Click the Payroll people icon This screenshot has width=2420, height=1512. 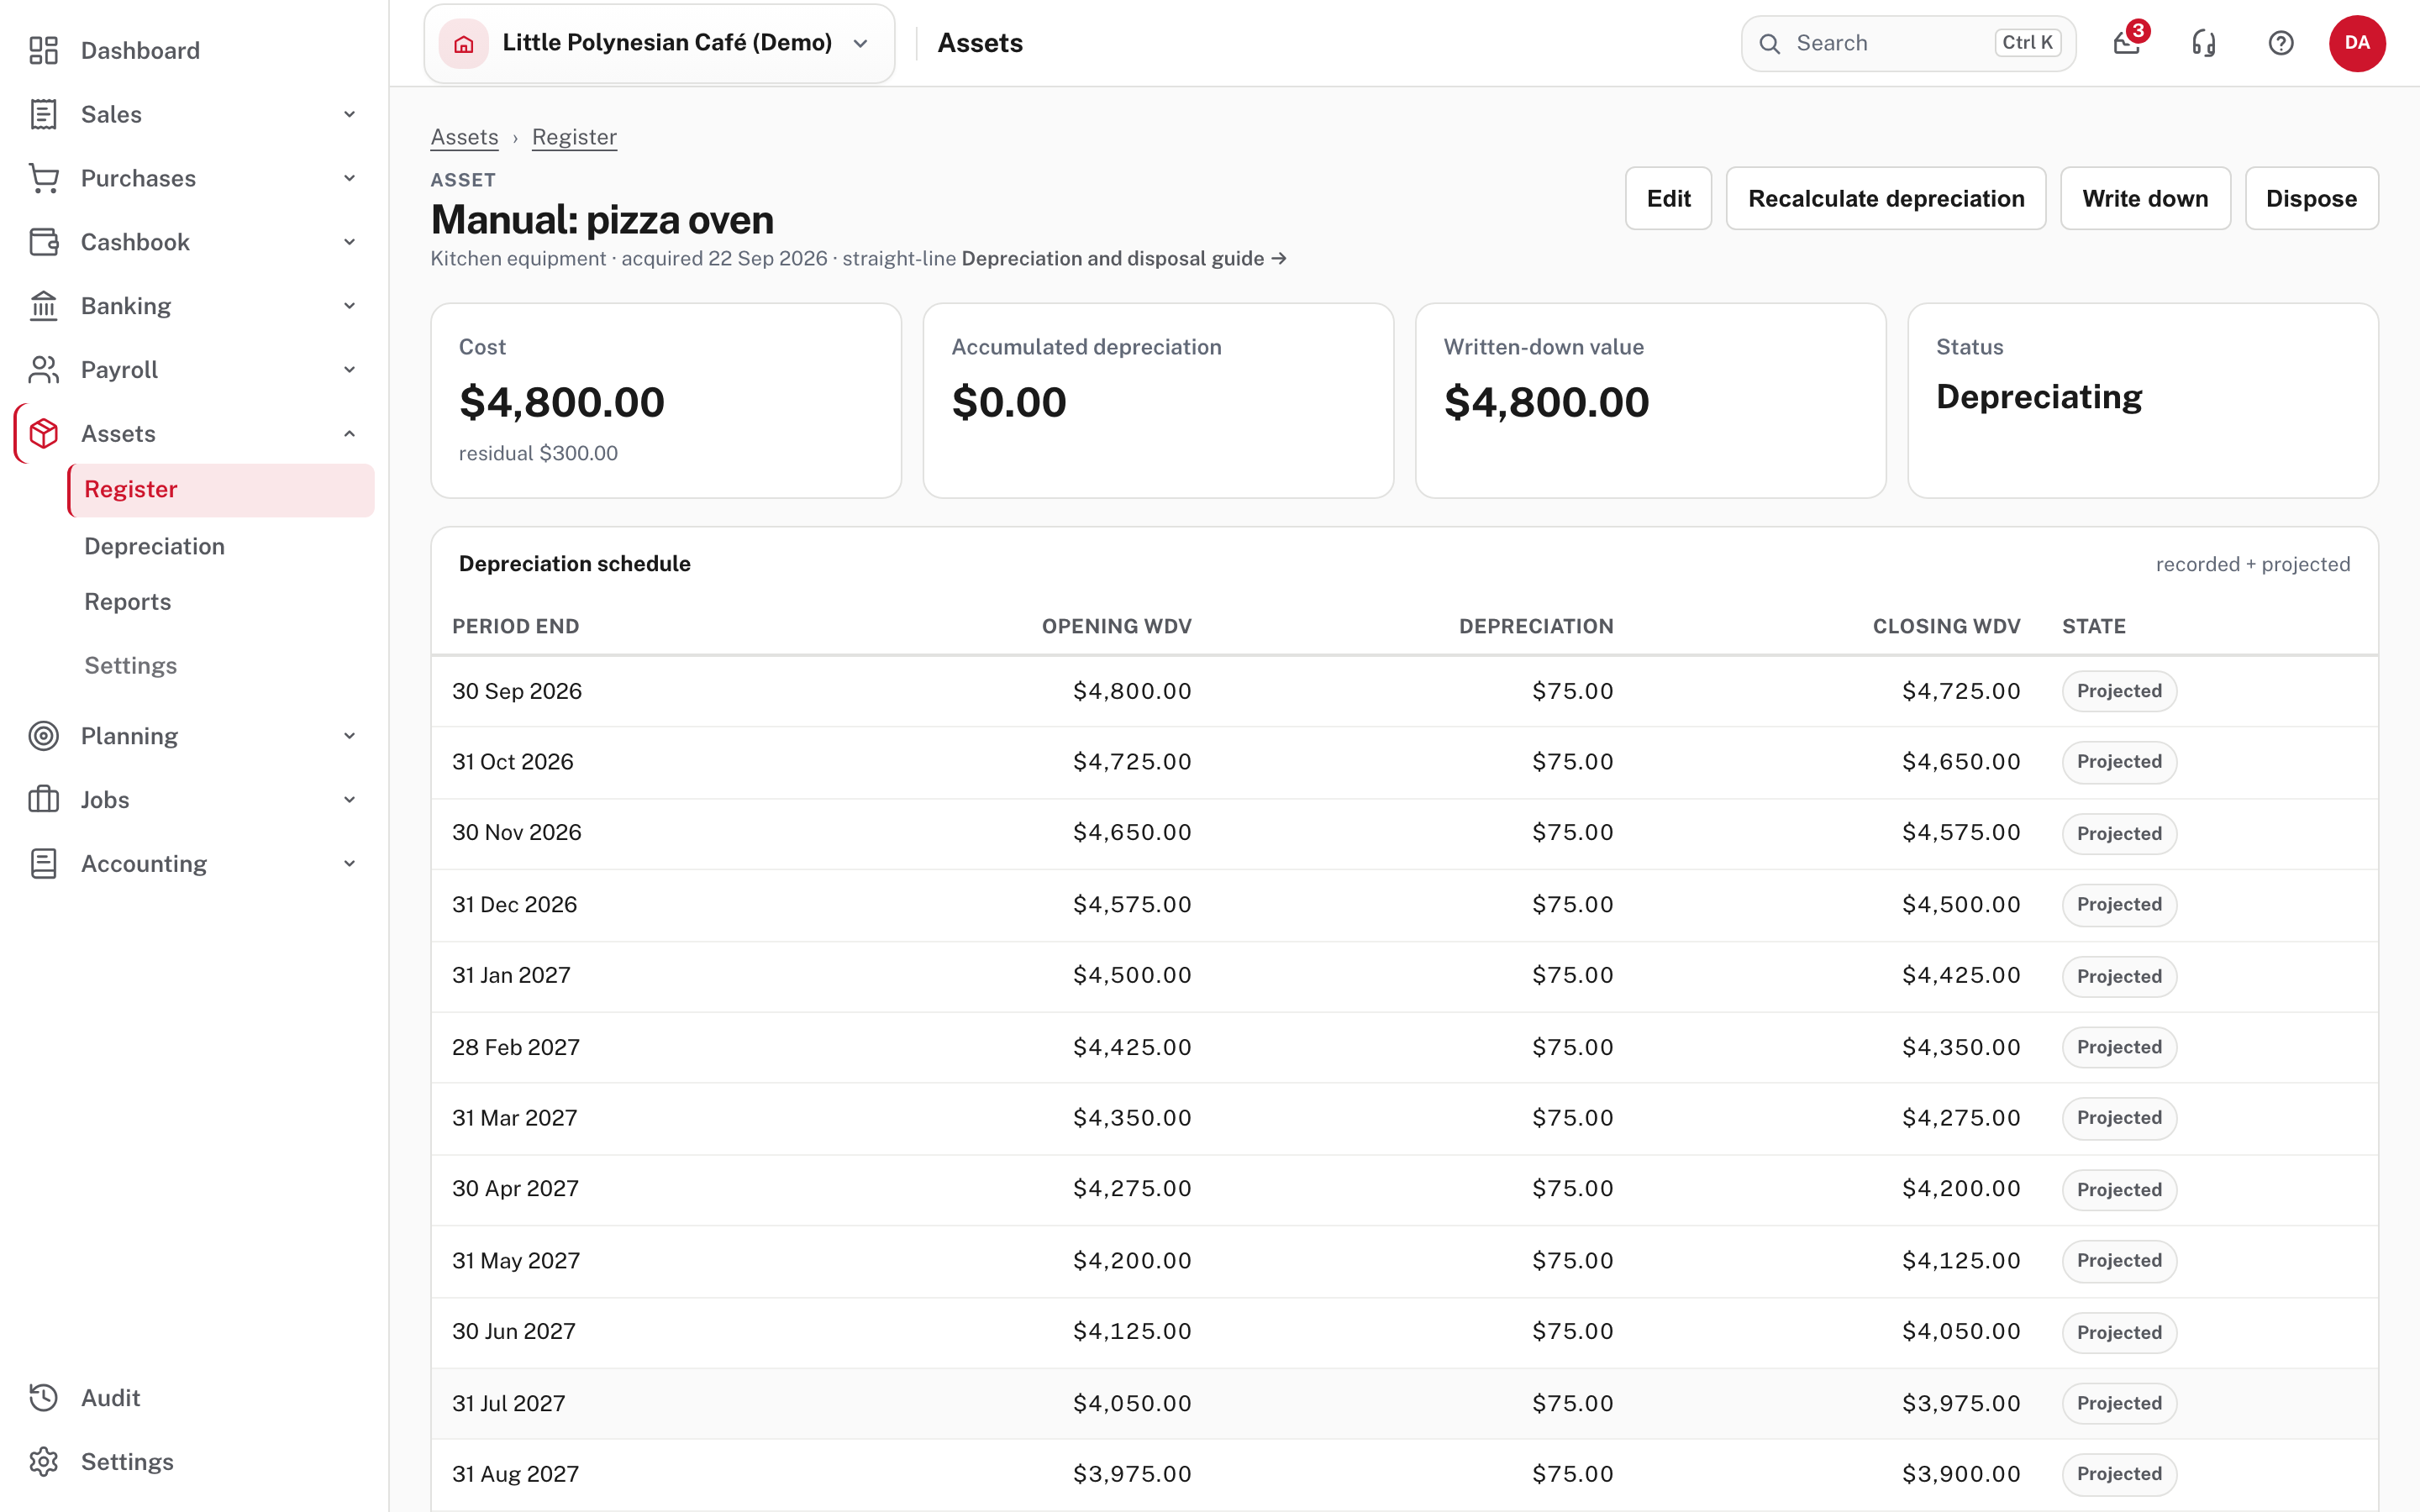tap(43, 370)
